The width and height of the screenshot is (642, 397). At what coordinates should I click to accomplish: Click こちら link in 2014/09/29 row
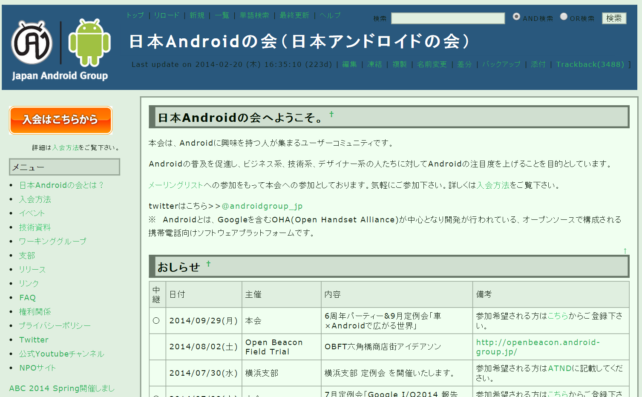(x=558, y=316)
